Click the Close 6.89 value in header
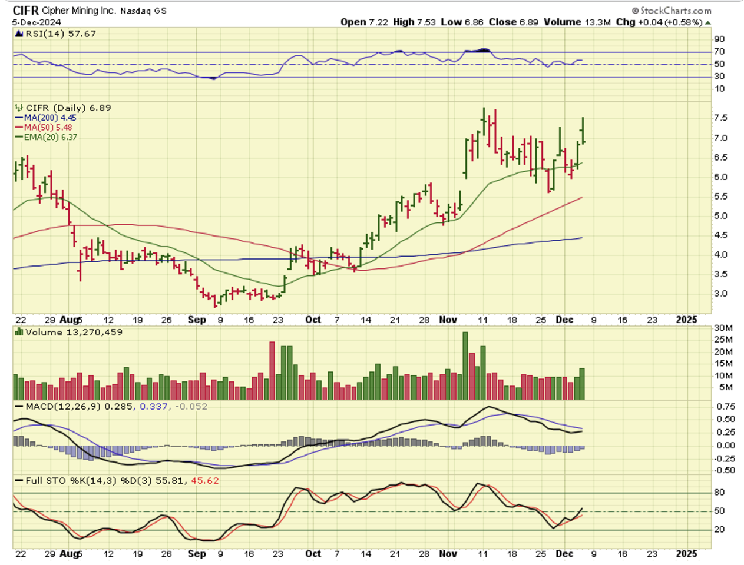Image resolution: width=744 pixels, height=565 pixels. pyautogui.click(x=514, y=22)
